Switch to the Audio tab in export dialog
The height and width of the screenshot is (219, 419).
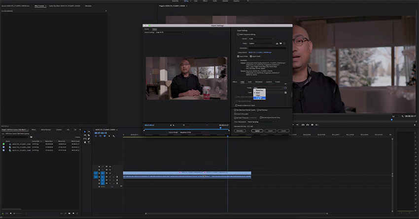pyautogui.click(x=249, y=82)
